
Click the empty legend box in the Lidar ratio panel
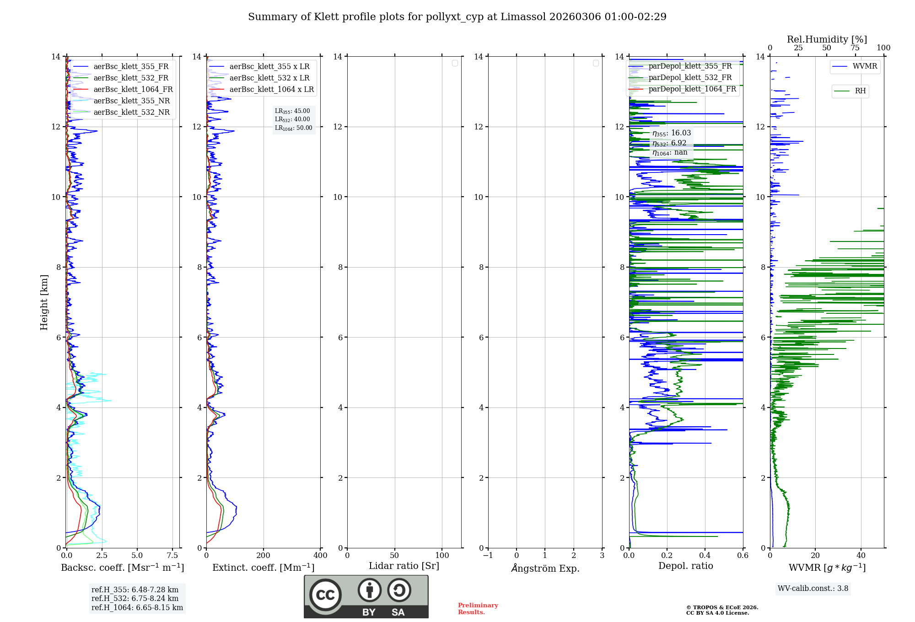tap(455, 63)
